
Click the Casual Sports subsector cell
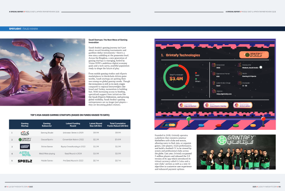coord(47,140)
